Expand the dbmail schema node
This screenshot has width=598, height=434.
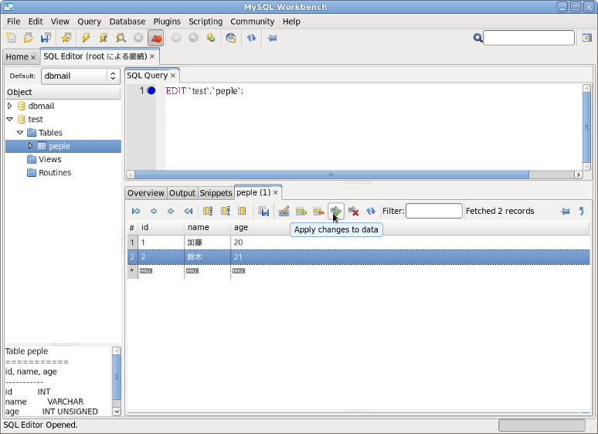point(10,106)
